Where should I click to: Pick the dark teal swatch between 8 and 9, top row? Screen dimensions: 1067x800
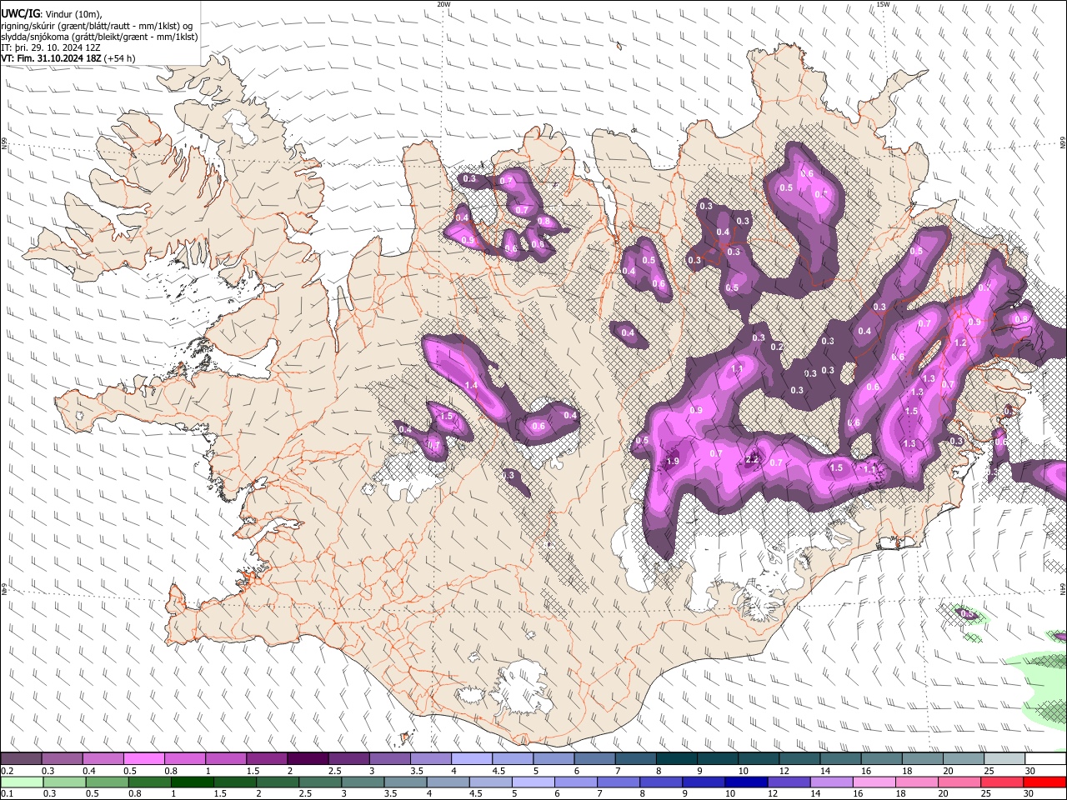[x=677, y=758]
